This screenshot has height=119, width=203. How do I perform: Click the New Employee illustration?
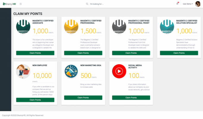23,71
